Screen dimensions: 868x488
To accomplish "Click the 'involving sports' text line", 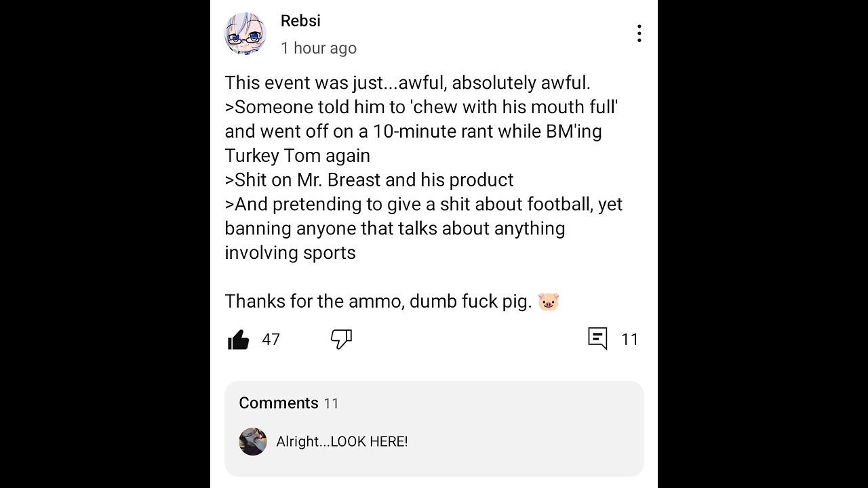I will pyautogui.click(x=290, y=253).
